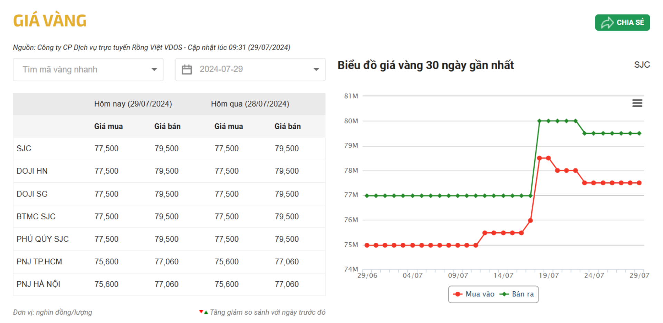The image size is (663, 323).
Task: Click the chart title Biểu đồ giá vàng
Action: (x=425, y=65)
